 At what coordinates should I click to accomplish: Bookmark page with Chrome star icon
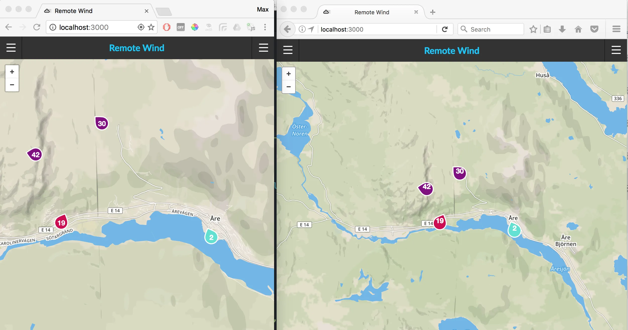point(151,27)
